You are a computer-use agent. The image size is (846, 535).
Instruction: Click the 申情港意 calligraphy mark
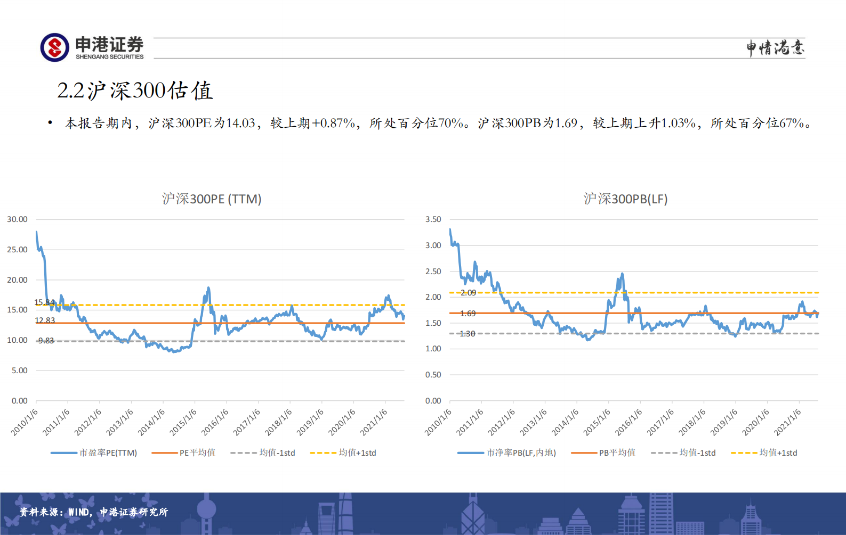coord(775,48)
